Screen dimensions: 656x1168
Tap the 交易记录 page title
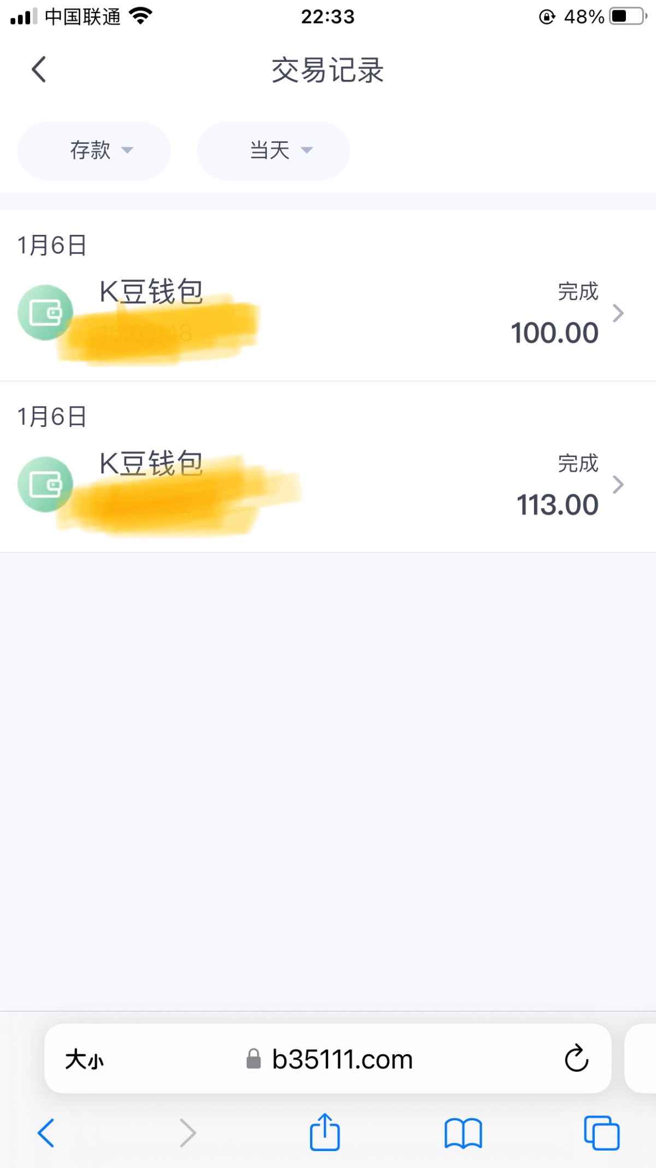pyautogui.click(x=328, y=71)
